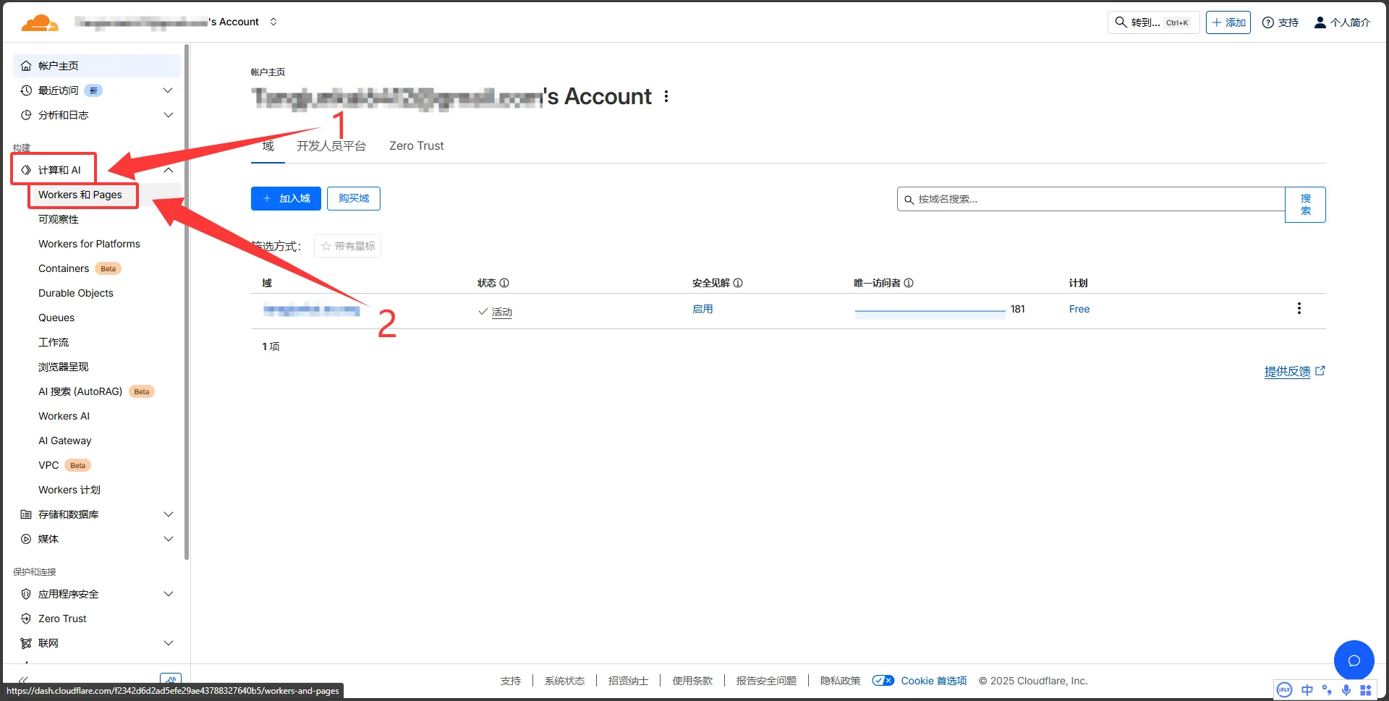1389x701 pixels.
Task: Open Containers in the sidebar
Action: (x=64, y=268)
